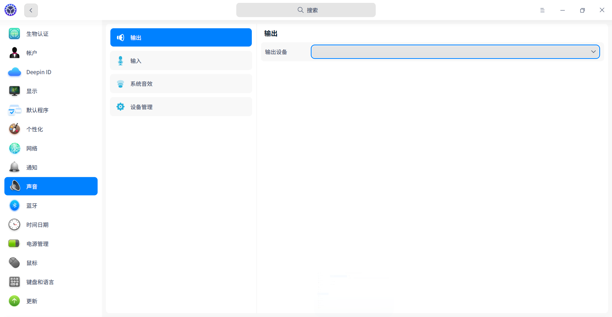Open 更新 settings
The width and height of the screenshot is (612, 317).
click(x=51, y=301)
